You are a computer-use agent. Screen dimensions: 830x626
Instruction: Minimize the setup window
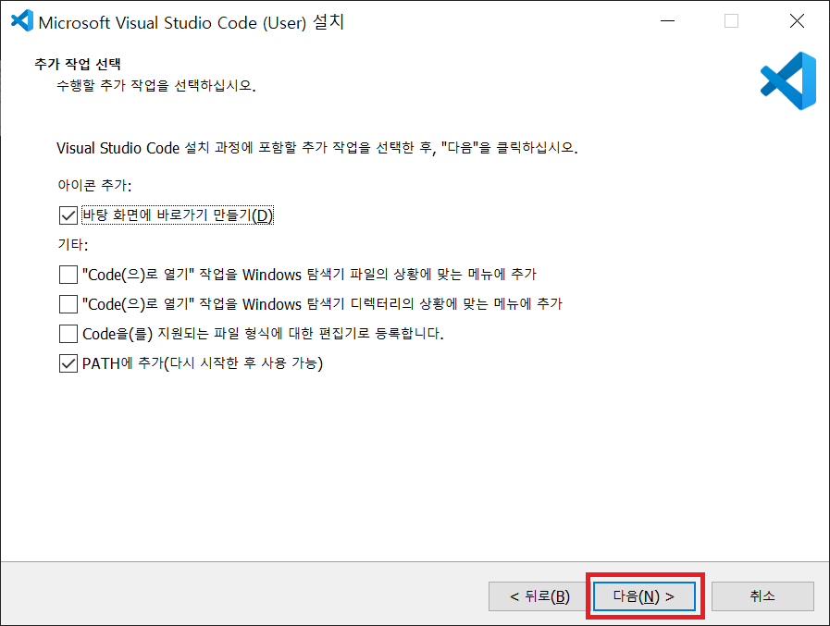point(667,21)
